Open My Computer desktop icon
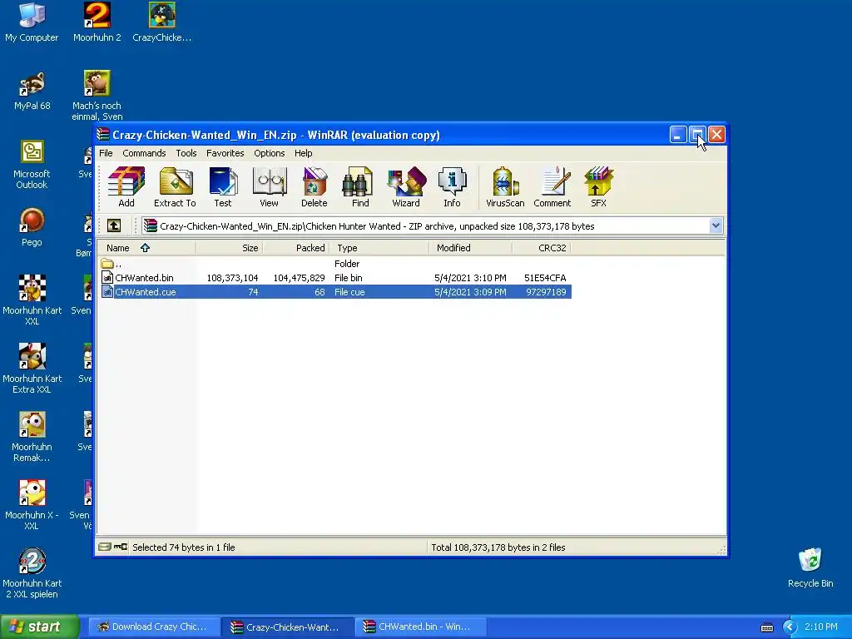Screen dimensions: 852x639 32,22
